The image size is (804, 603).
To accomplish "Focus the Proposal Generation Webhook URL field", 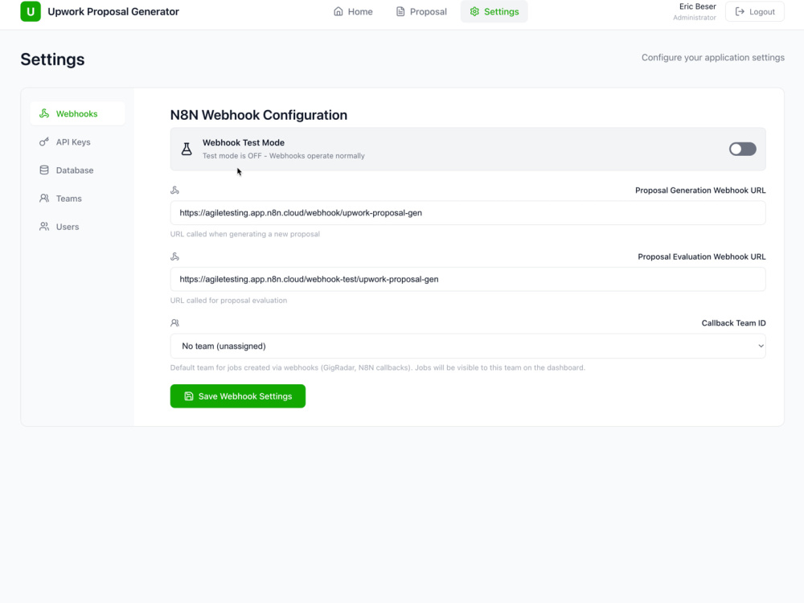I will [468, 213].
